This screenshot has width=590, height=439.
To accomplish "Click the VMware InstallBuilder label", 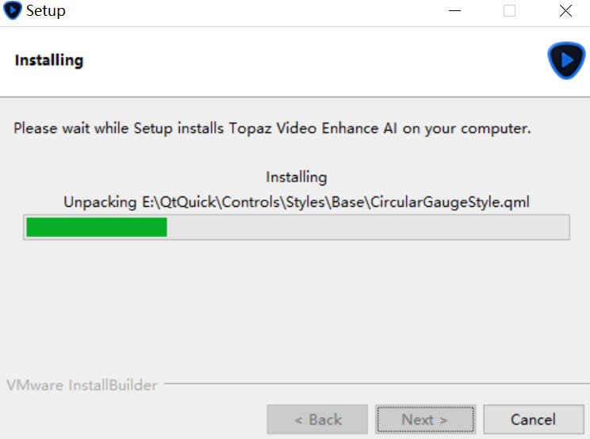I will pyautogui.click(x=82, y=385).
